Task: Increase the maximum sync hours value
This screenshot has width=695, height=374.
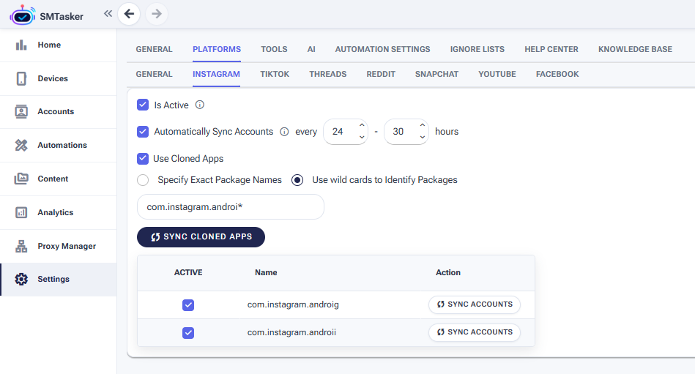Action: pyautogui.click(x=423, y=125)
